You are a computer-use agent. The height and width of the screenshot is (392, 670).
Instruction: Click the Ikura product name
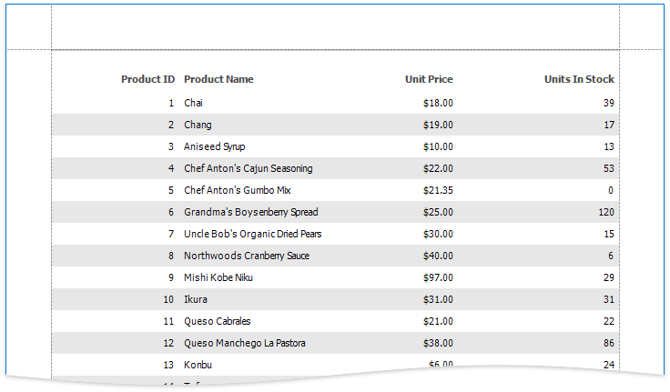[x=196, y=299]
